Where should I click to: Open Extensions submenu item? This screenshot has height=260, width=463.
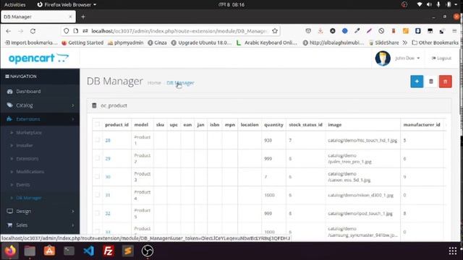pos(27,159)
